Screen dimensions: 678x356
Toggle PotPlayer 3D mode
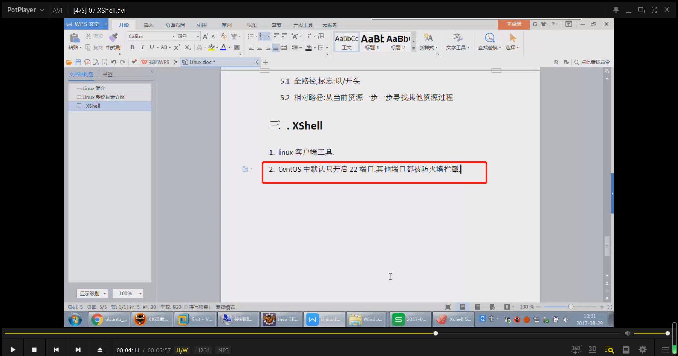click(593, 349)
